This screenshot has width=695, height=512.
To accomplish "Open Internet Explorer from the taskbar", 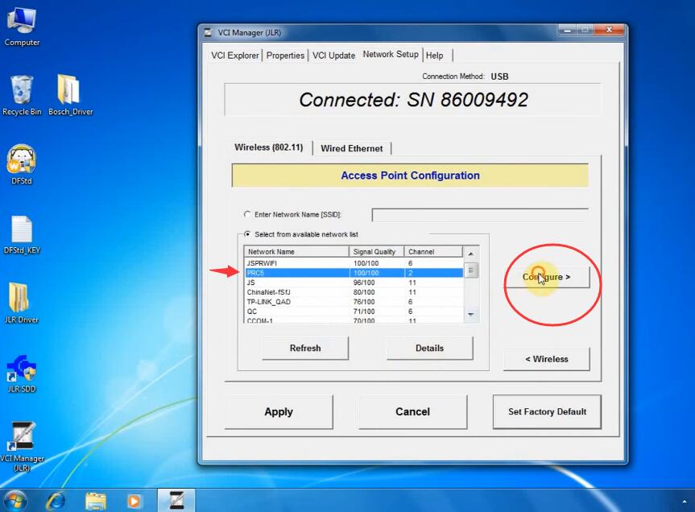I will [56, 501].
